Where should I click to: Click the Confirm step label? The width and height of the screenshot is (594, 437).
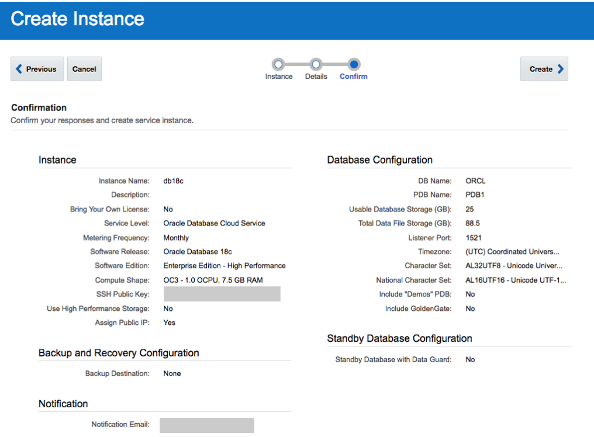pyautogui.click(x=354, y=77)
